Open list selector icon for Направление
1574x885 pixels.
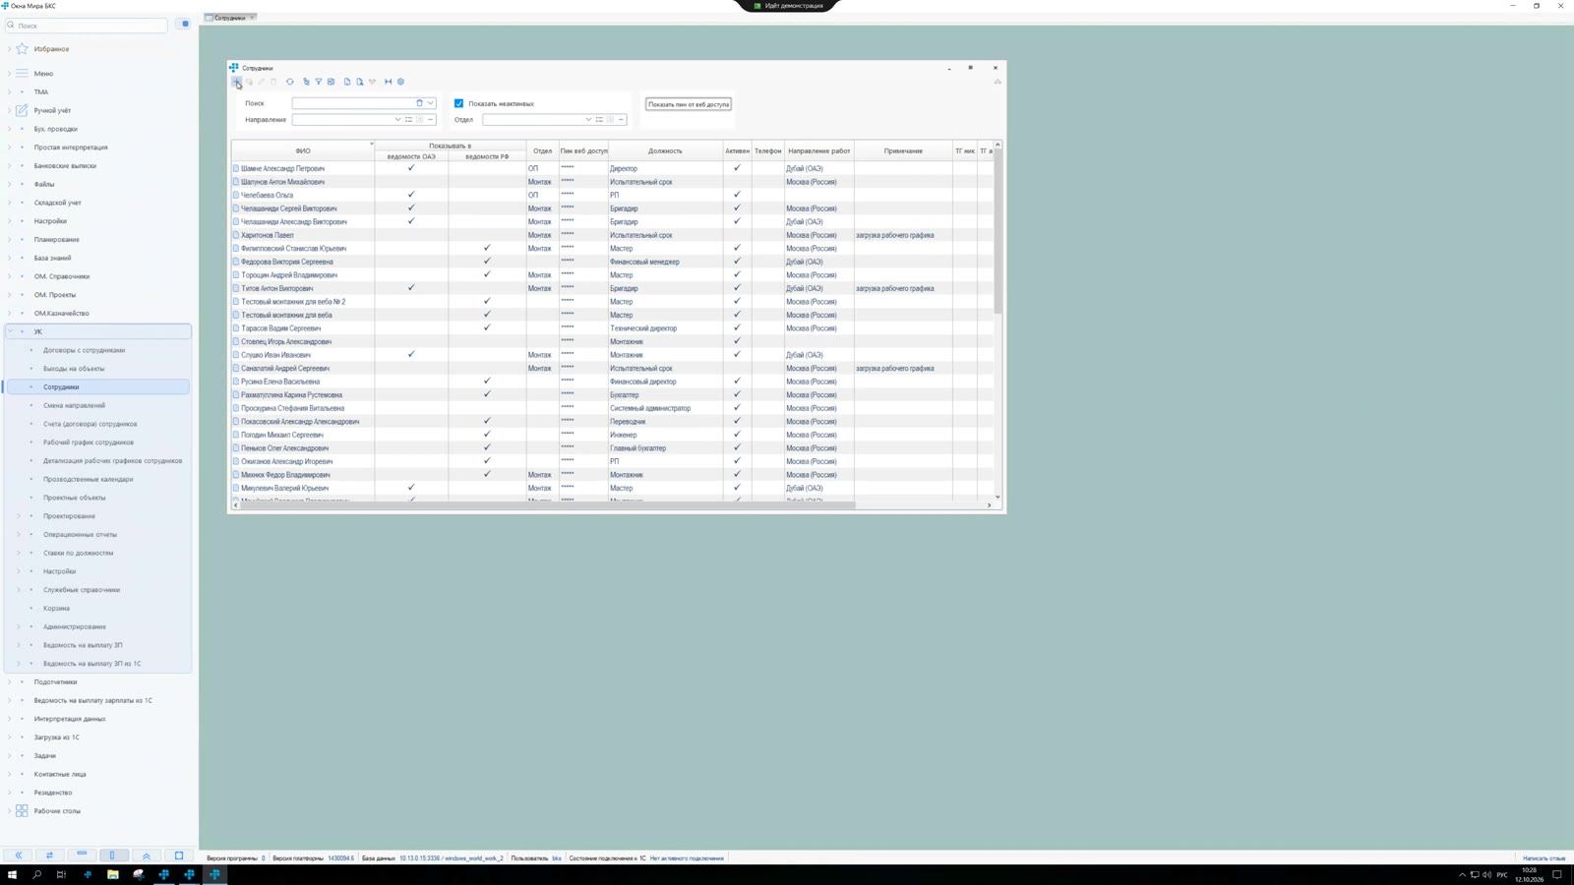409,120
